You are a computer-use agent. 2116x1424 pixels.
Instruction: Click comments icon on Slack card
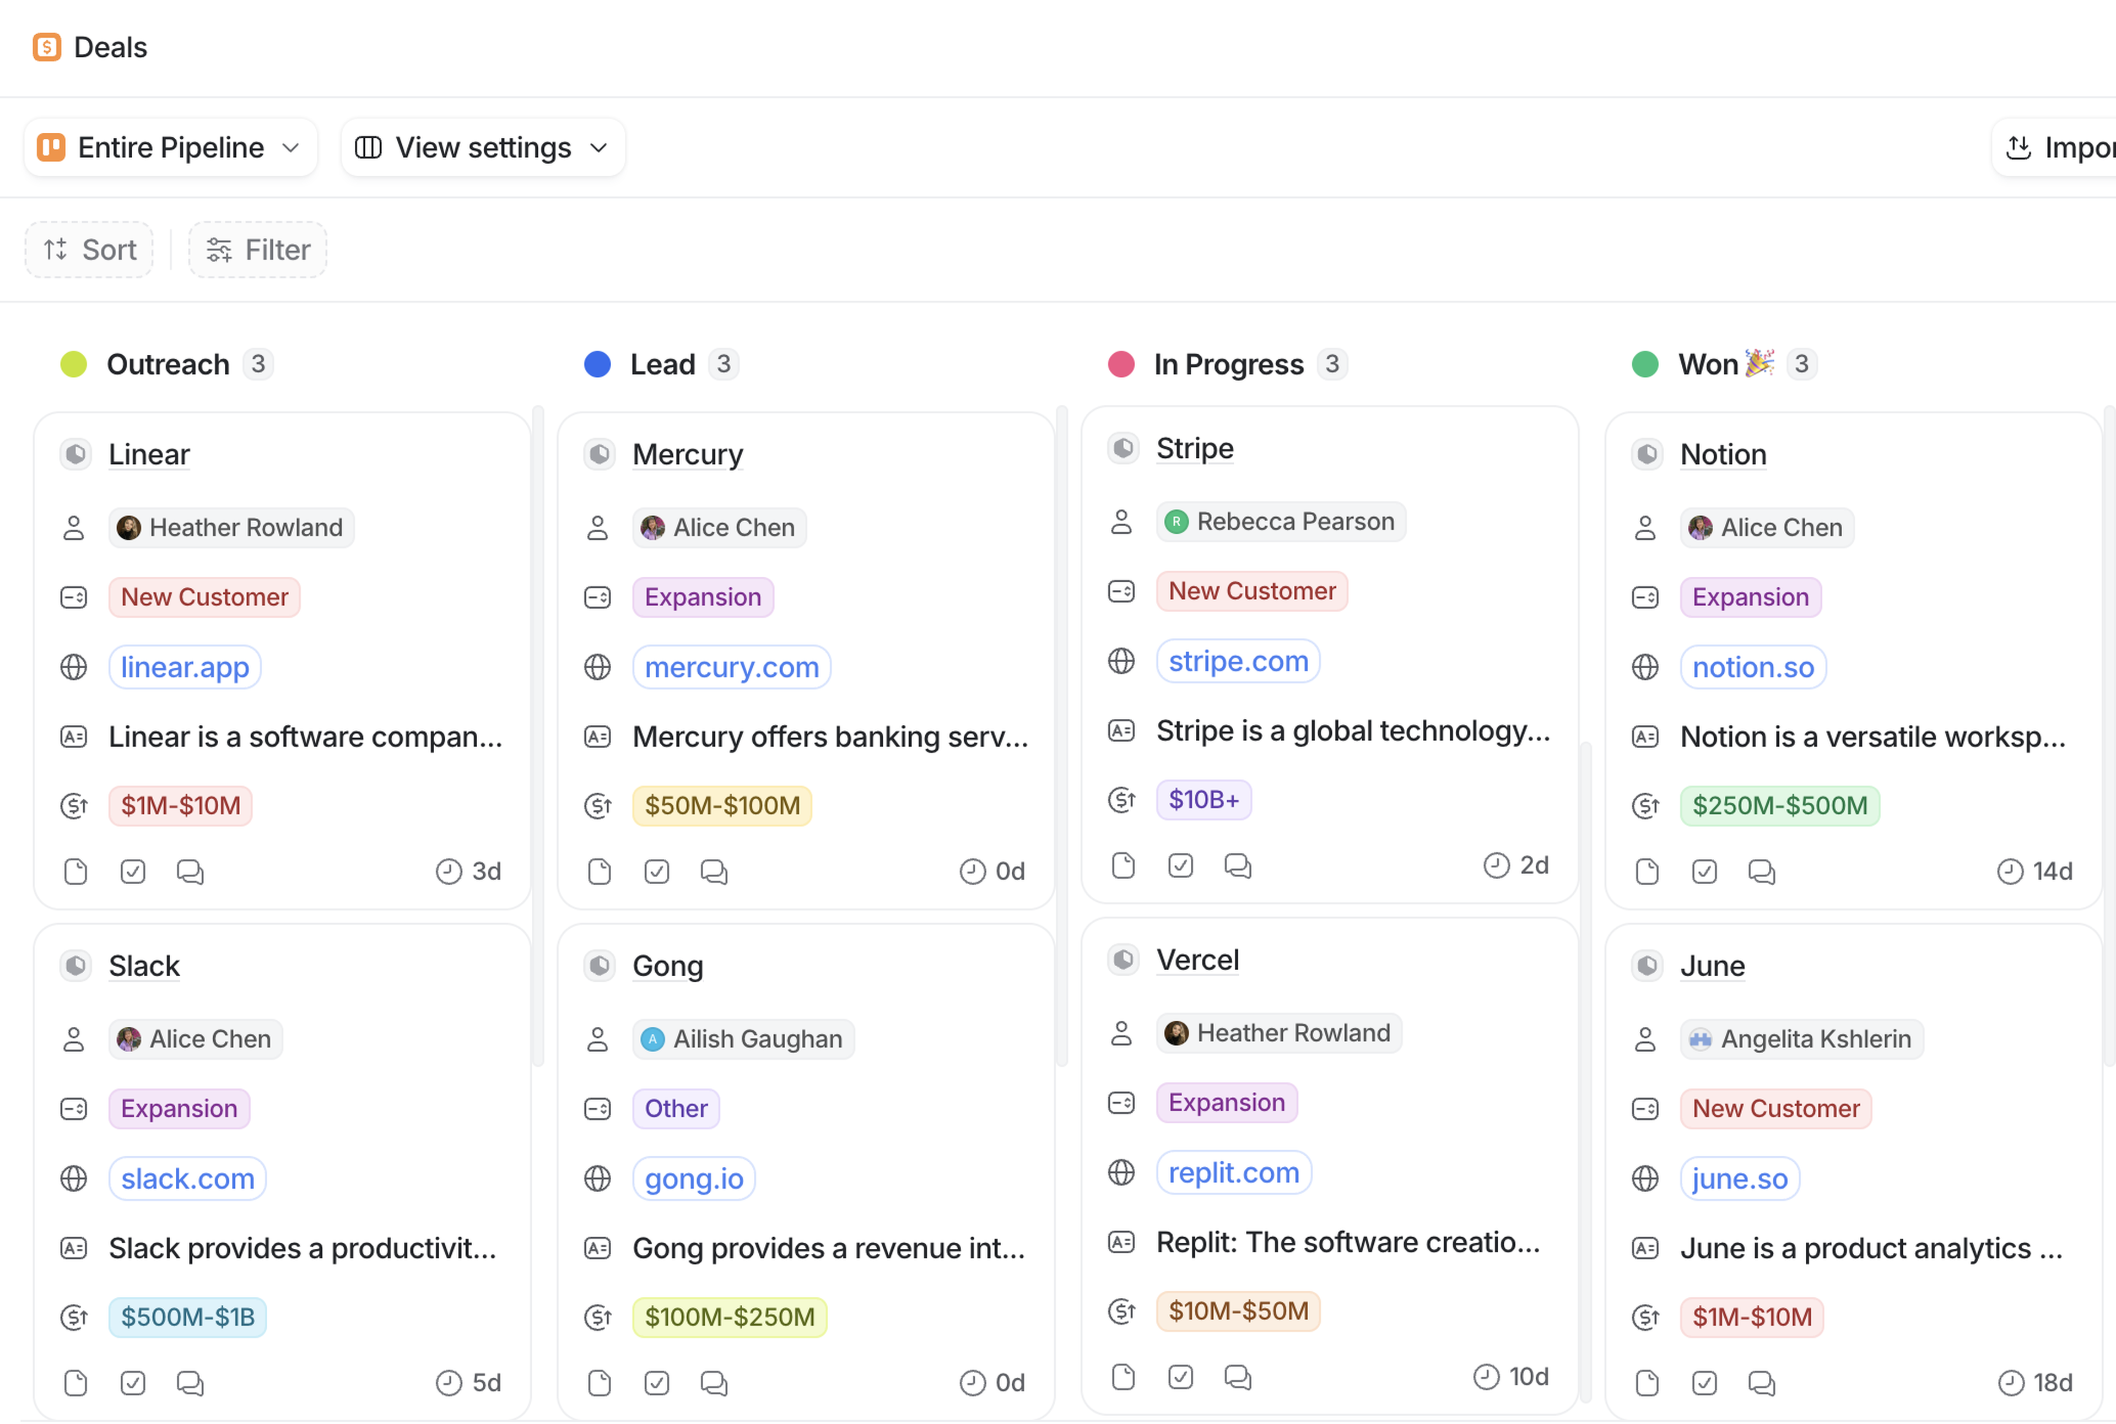tap(190, 1383)
